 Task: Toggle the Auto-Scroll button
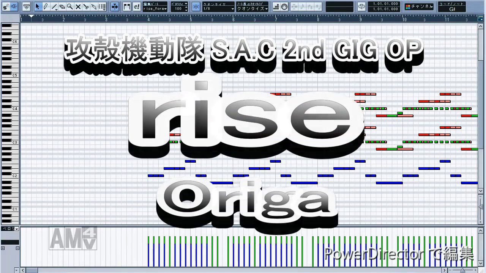point(115,6)
